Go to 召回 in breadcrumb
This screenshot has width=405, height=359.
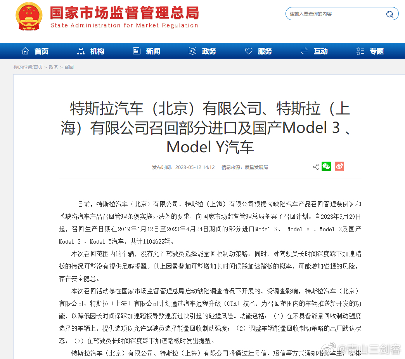click(x=69, y=67)
